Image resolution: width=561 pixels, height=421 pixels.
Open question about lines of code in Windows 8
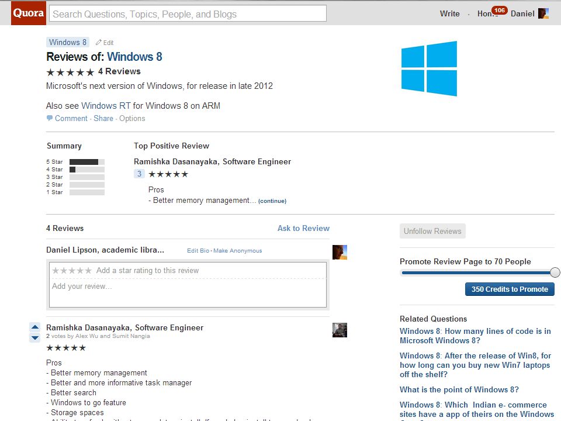(475, 336)
